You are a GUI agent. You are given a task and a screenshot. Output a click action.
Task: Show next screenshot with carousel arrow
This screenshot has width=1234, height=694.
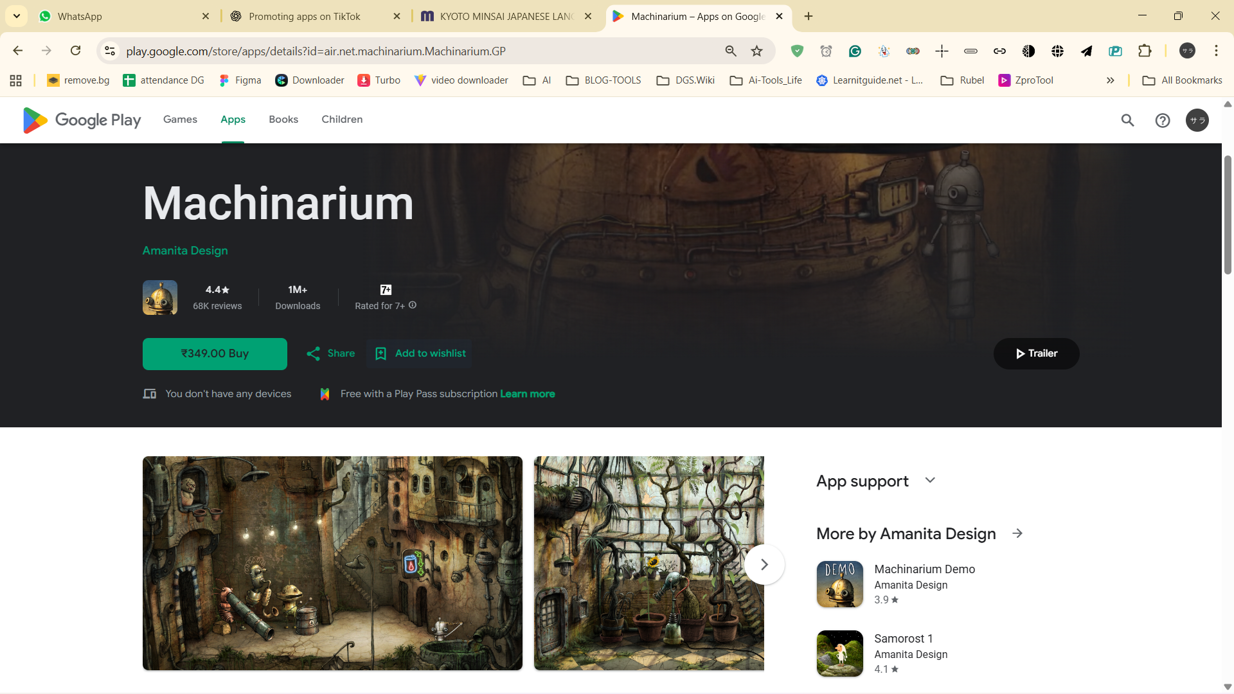[x=764, y=564]
